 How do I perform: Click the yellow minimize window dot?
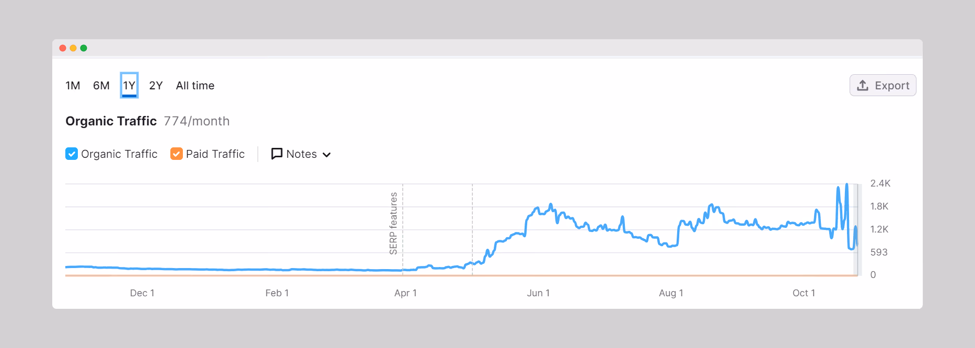(73, 48)
